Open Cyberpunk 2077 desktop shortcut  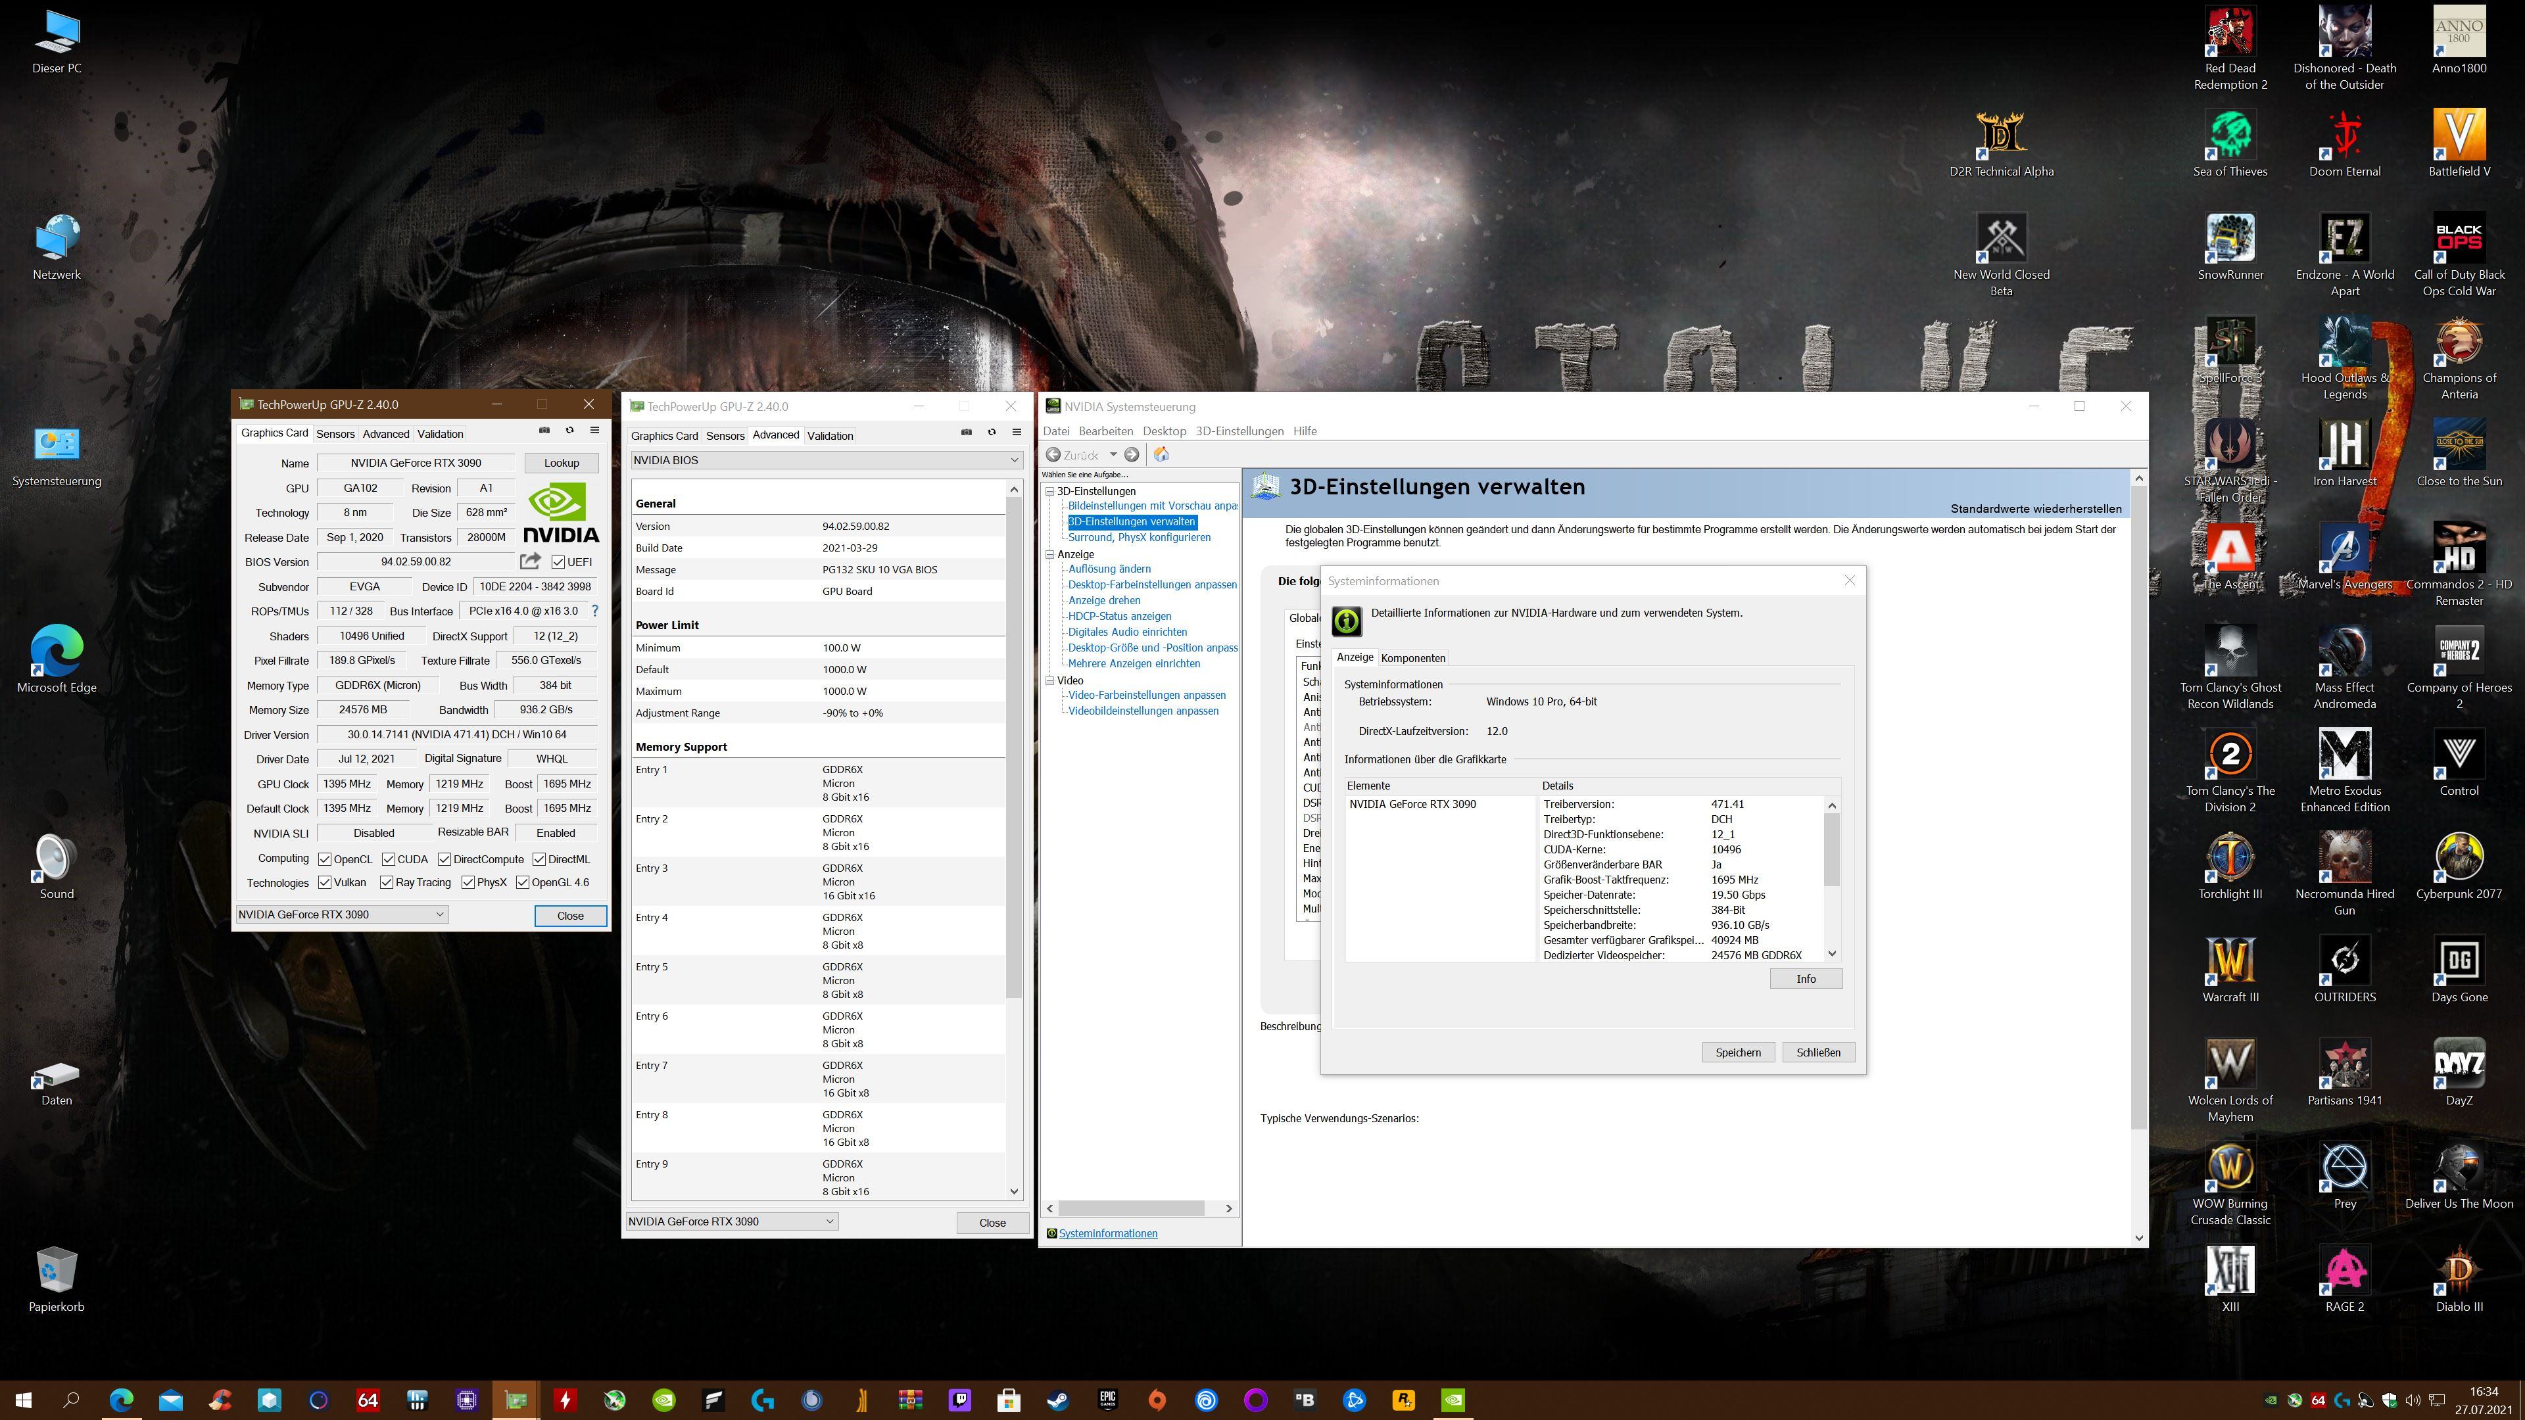(2459, 866)
